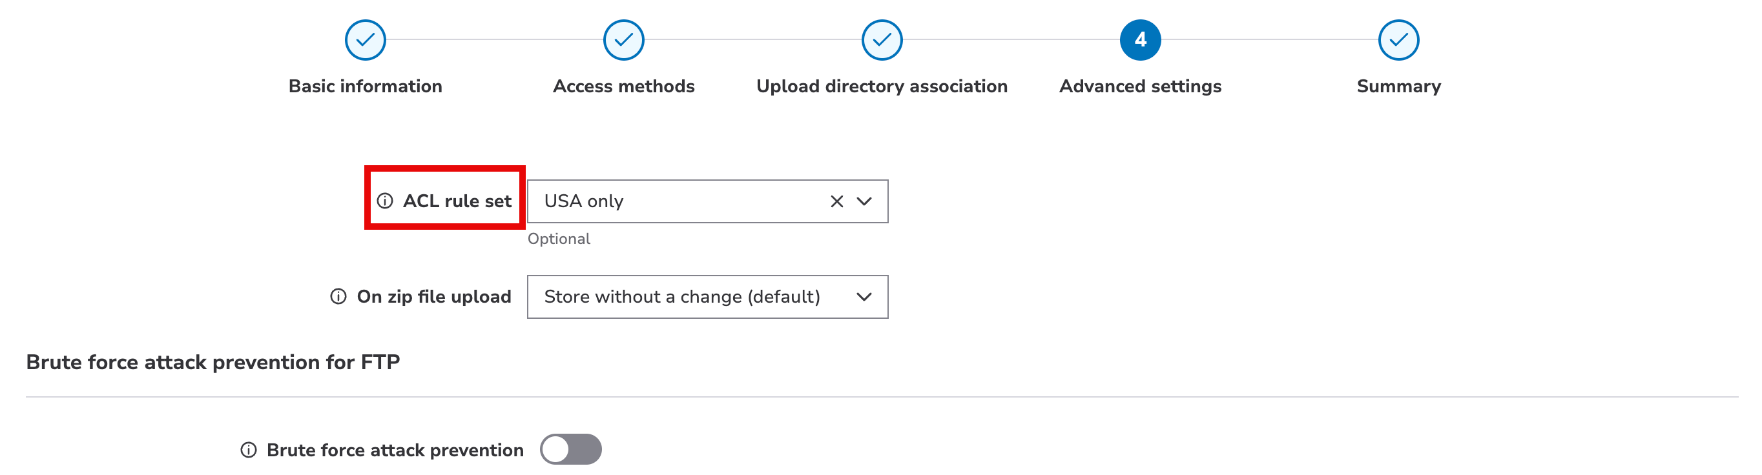Click info icon beside Brute force attack prevention

click(248, 450)
